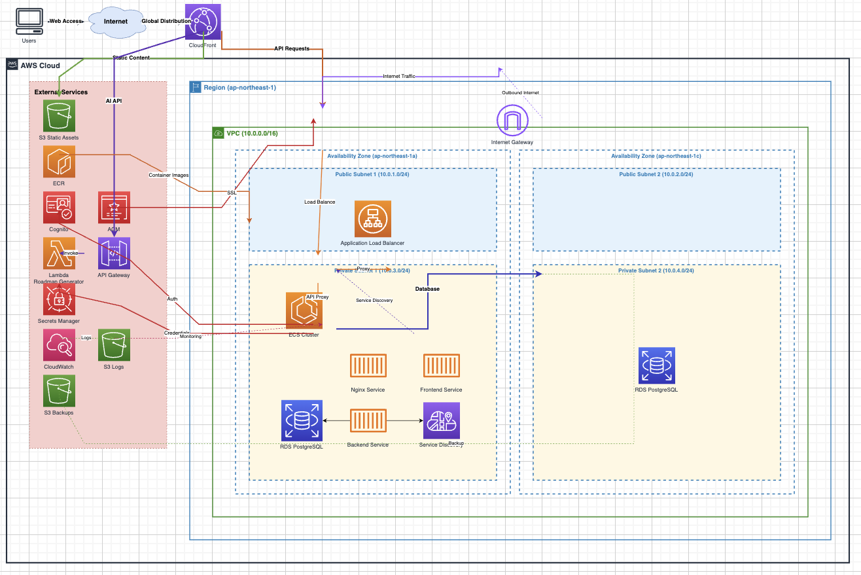Click the 'AI API' edge label
Viewport: 861px width, 575px height.
(x=114, y=102)
